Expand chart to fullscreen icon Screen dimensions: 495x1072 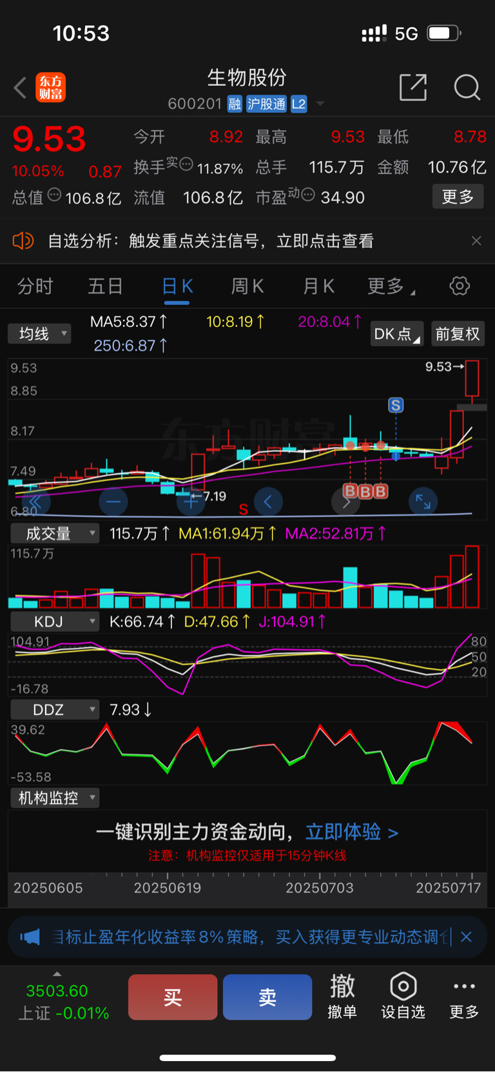pyautogui.click(x=423, y=502)
